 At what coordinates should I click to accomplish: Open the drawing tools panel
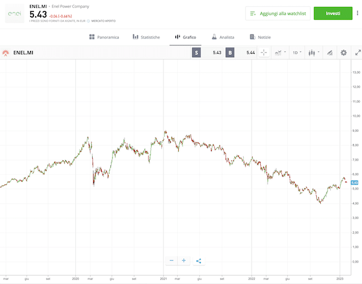coord(330,53)
